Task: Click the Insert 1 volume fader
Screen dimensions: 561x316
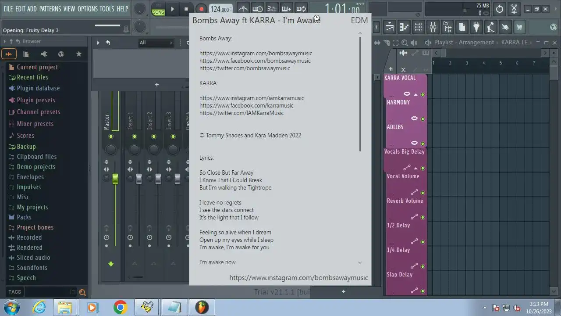Action: coord(139,179)
